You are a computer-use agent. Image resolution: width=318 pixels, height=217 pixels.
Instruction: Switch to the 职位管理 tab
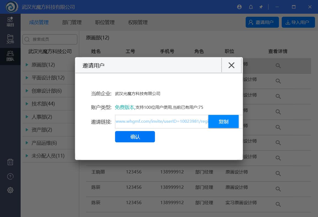105,22
